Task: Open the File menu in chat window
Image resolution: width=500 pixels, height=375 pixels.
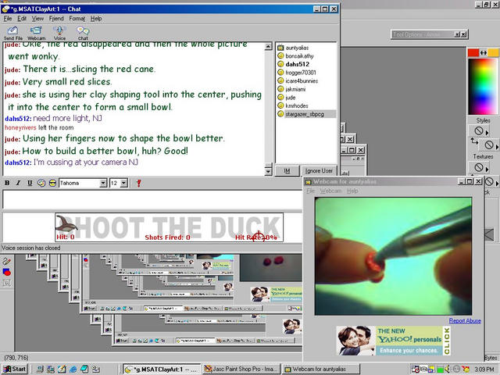Action: [8, 19]
